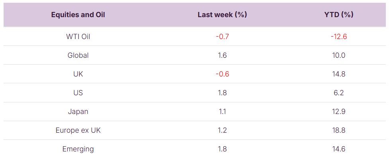Click Emerging's 14.6 YTD value
This screenshot has height=159, width=391.
(x=338, y=149)
